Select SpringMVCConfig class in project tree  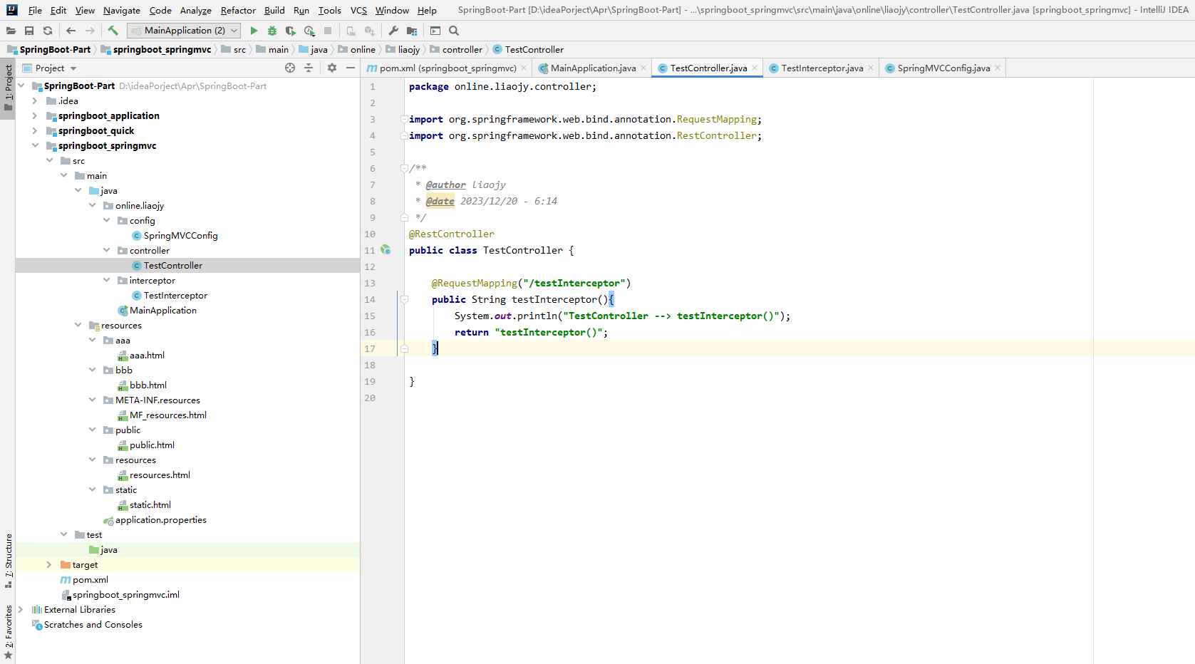[x=175, y=235]
